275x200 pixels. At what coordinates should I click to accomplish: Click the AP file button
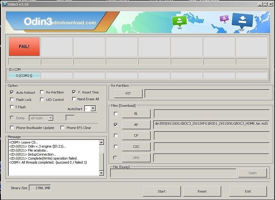[136, 125]
